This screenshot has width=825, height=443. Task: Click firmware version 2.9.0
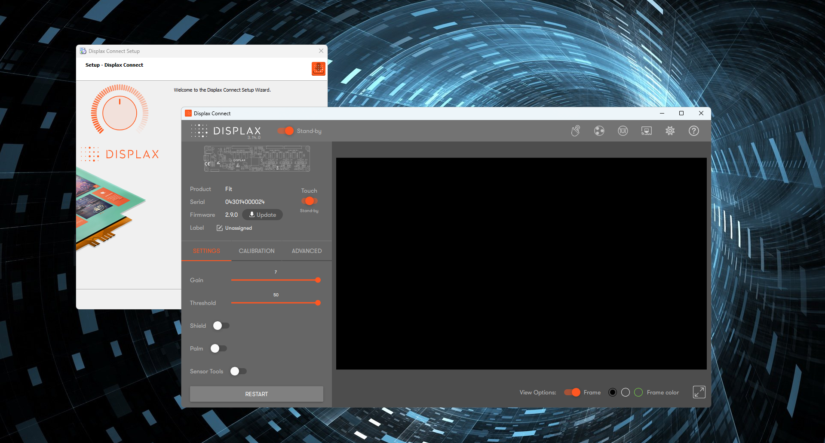(231, 215)
